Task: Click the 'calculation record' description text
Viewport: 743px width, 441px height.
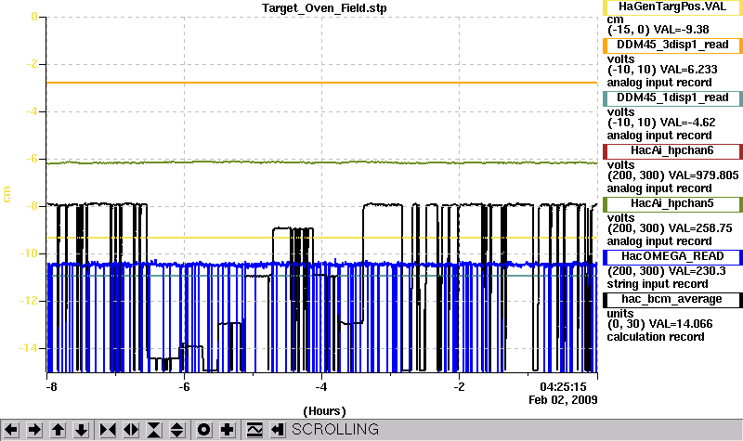Action: point(656,337)
